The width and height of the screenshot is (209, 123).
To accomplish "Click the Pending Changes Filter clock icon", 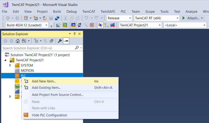I will coord(36,41).
